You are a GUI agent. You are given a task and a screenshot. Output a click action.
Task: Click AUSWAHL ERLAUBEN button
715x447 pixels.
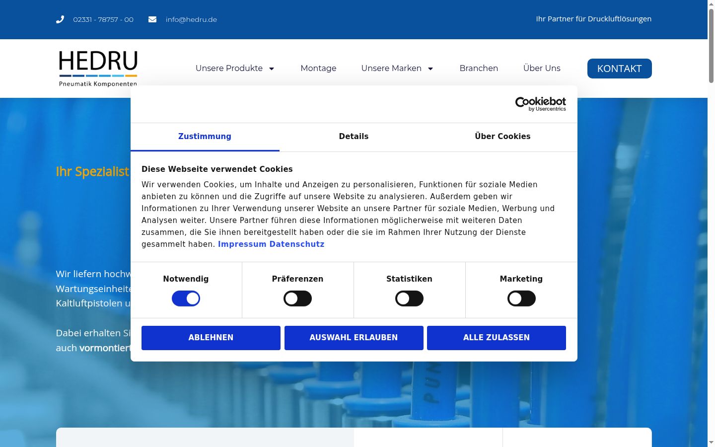click(354, 338)
